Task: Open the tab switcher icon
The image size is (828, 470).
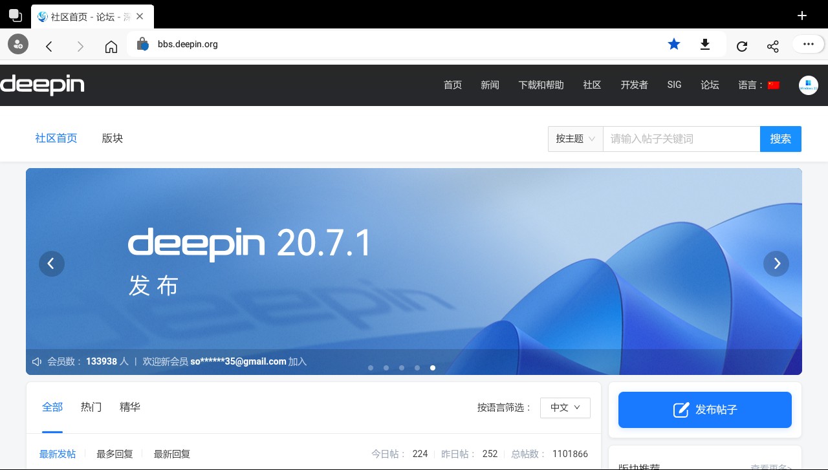Action: (x=15, y=16)
